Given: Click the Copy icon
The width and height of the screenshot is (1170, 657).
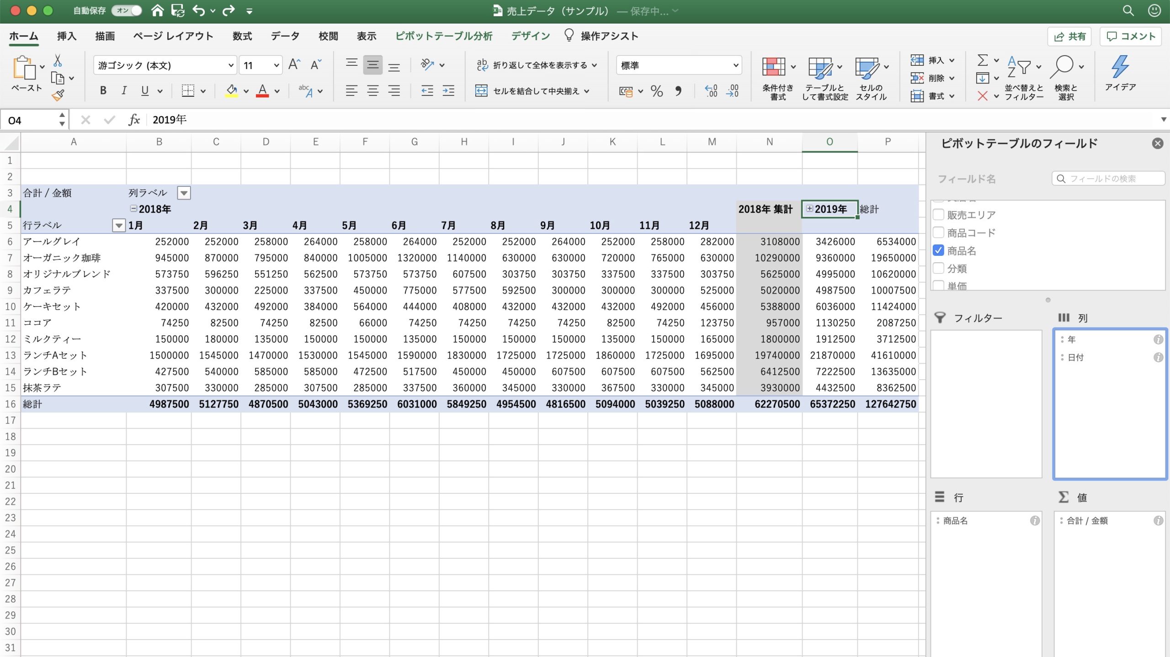Looking at the screenshot, I should (x=58, y=78).
